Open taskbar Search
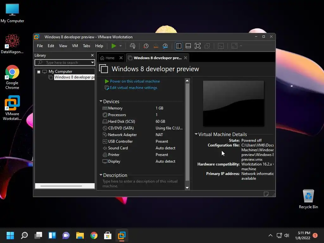 pos(24,235)
